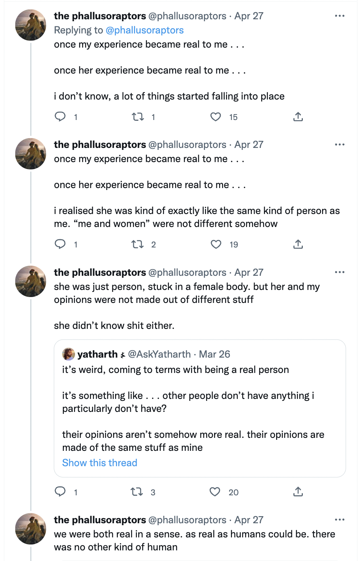Open yatharth's small profile picture
This screenshot has width=359, height=561.
(x=68, y=354)
